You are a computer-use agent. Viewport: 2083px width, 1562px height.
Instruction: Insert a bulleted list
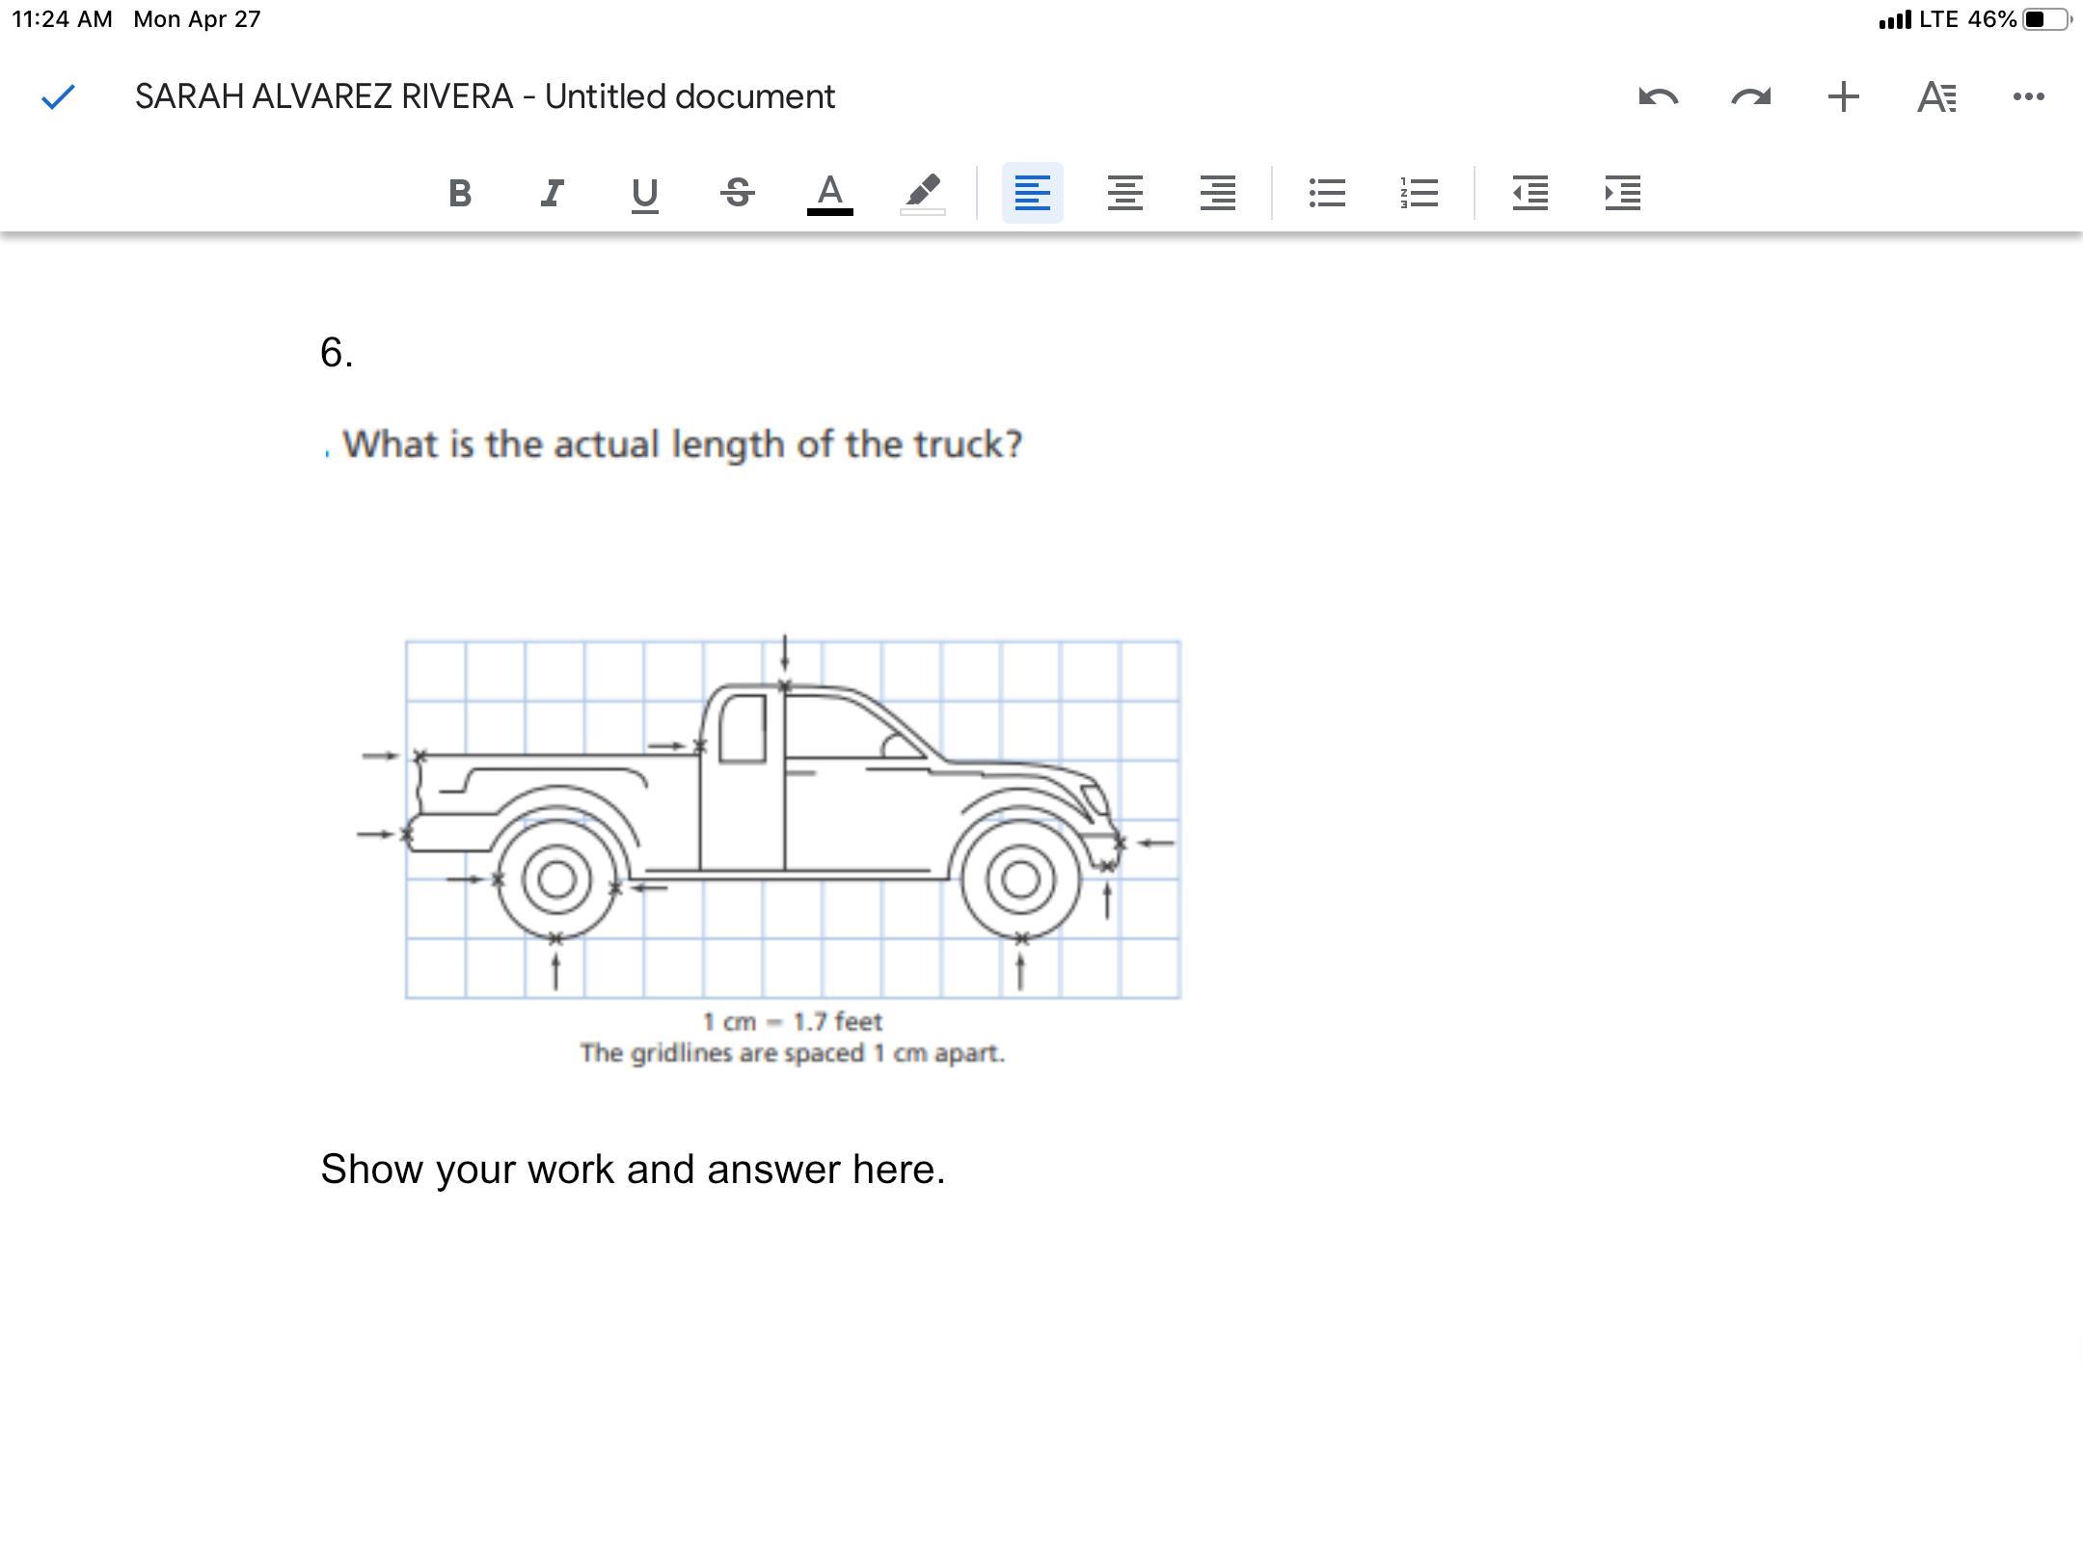pyautogui.click(x=1327, y=193)
